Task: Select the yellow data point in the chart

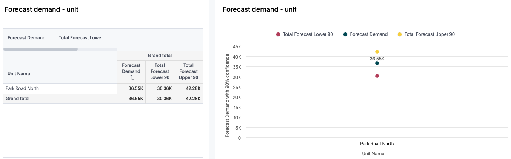Action: (x=377, y=52)
